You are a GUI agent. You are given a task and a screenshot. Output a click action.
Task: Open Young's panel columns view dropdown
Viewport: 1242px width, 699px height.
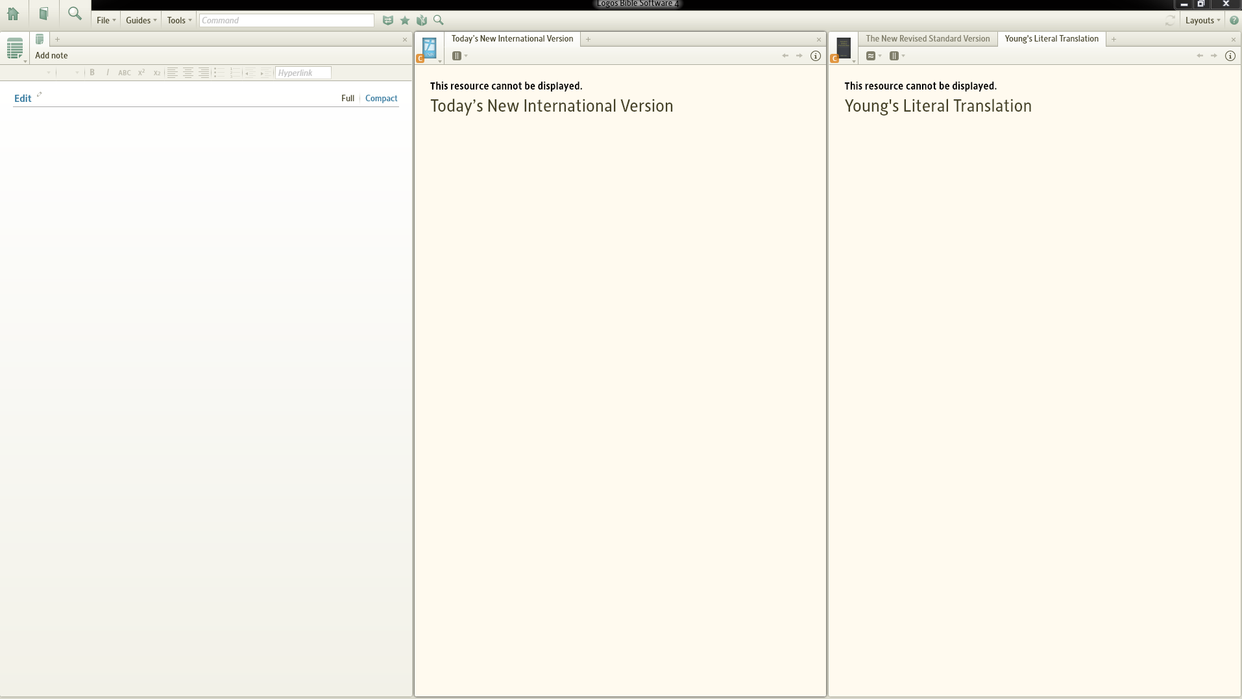(897, 56)
